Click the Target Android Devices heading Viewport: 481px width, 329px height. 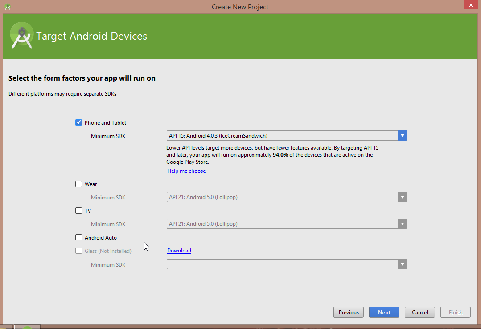[x=91, y=36]
